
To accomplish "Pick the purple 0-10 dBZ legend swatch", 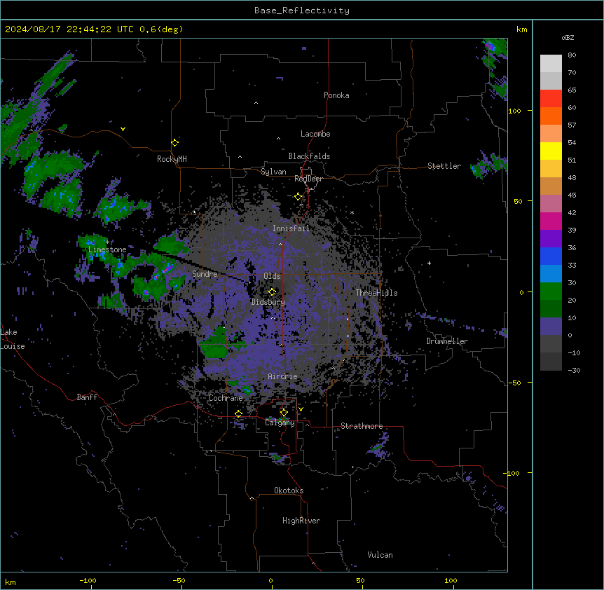I will (x=551, y=327).
